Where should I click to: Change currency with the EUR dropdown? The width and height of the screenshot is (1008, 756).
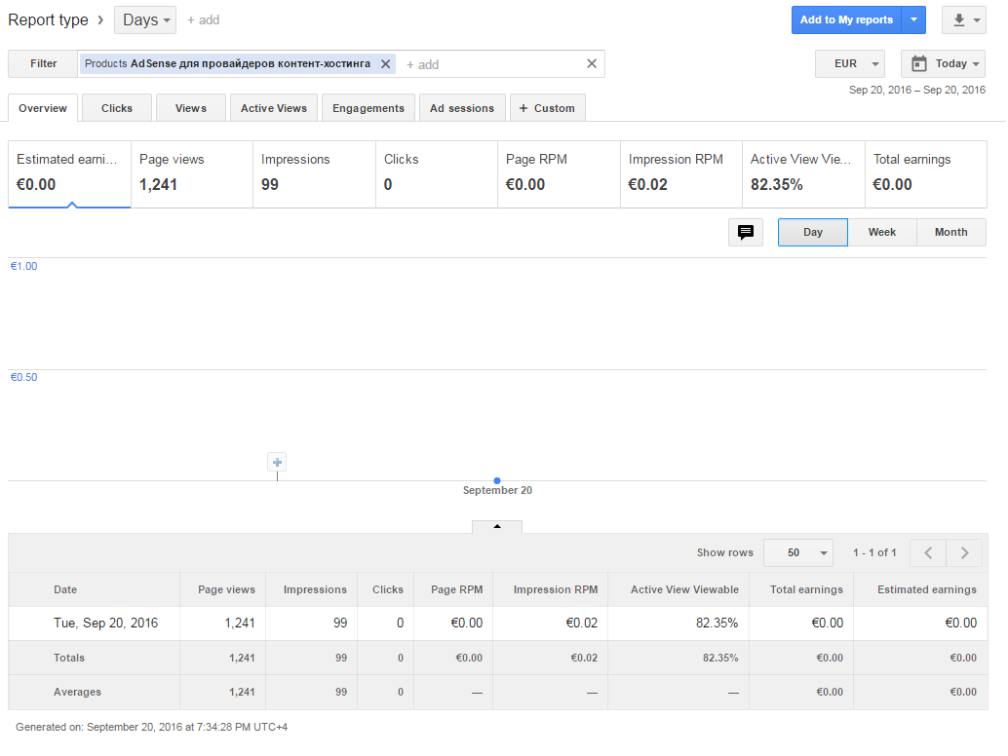(850, 63)
